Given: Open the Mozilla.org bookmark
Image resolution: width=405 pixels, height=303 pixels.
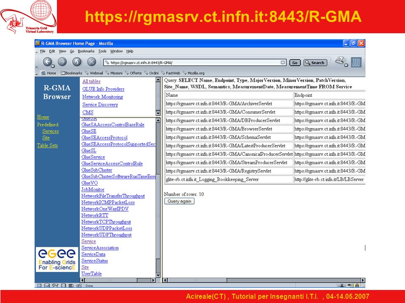Looking at the screenshot, I should (194, 73).
